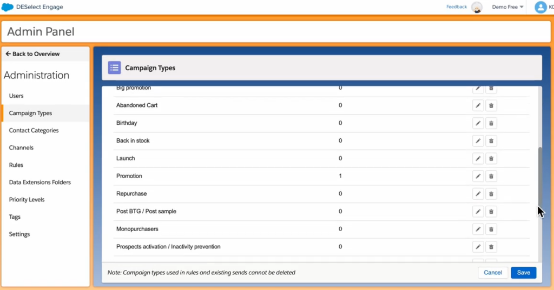Save the campaign types changes
The width and height of the screenshot is (554, 290).
pyautogui.click(x=523, y=273)
